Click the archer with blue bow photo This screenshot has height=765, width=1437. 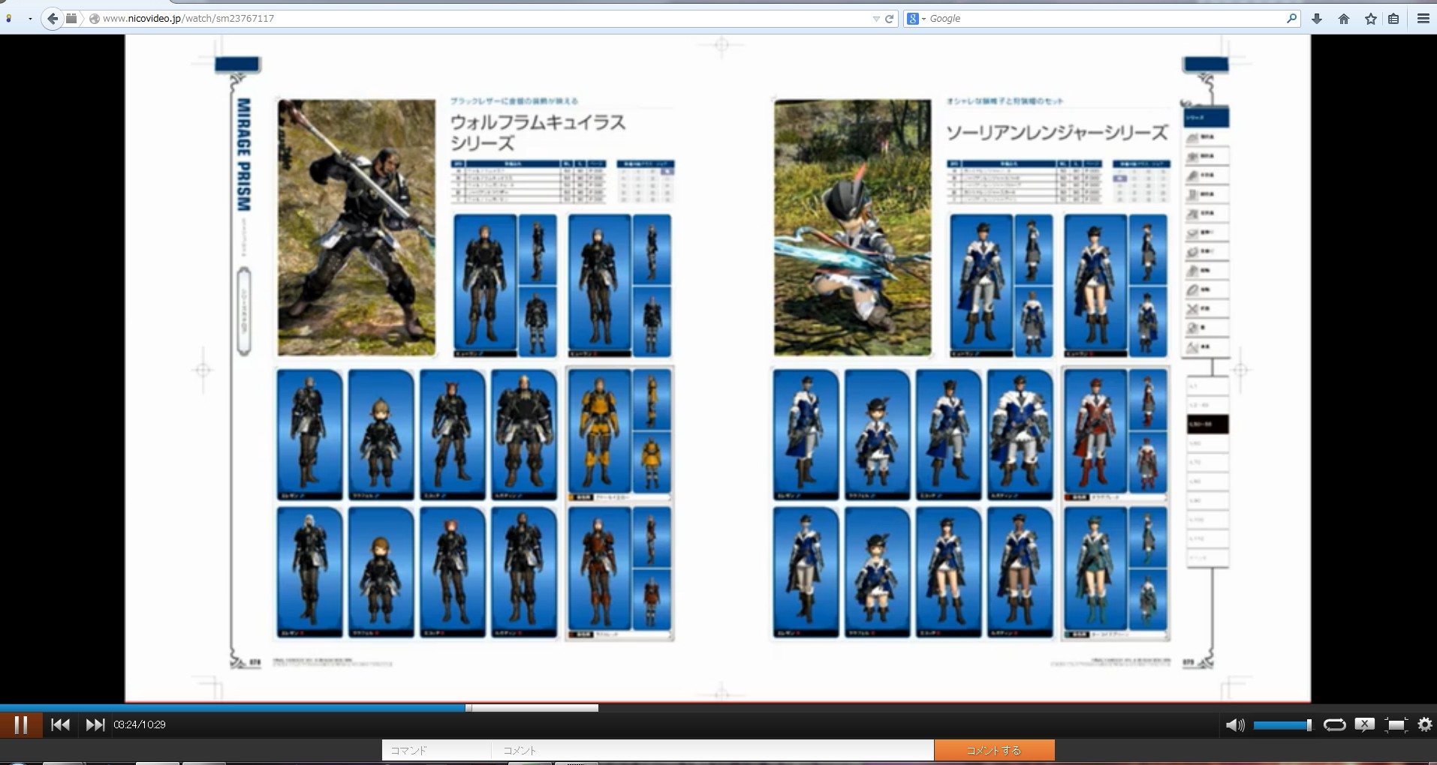(853, 227)
